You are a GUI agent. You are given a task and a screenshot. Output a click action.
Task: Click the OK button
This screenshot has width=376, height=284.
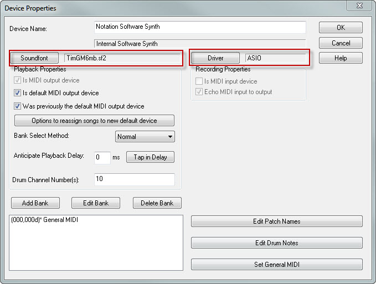tap(341, 28)
